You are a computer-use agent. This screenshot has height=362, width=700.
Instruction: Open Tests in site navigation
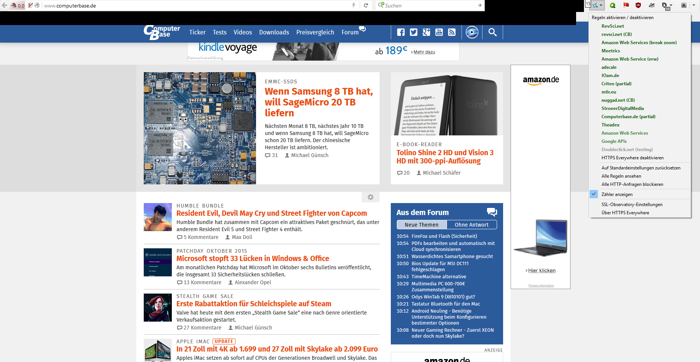pos(219,32)
